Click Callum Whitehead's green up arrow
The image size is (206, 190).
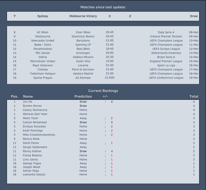tap(105, 122)
